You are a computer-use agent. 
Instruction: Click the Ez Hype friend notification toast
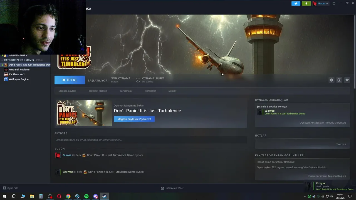point(330,186)
